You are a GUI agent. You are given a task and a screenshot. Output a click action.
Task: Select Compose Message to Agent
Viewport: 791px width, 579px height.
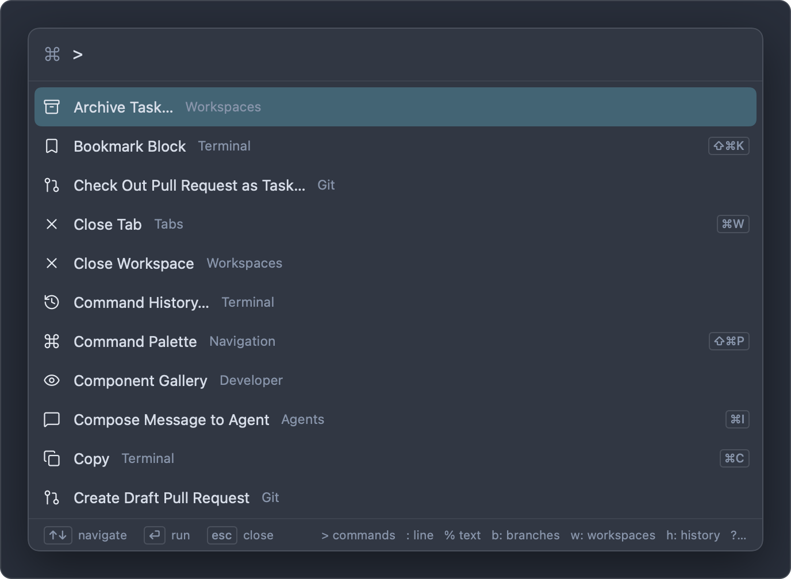pos(395,419)
